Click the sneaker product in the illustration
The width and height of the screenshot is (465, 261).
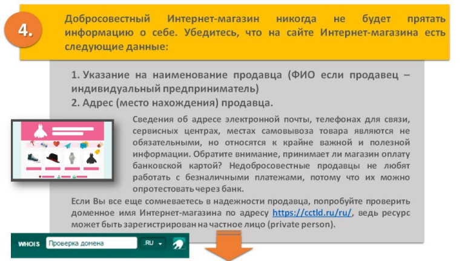(x=33, y=158)
